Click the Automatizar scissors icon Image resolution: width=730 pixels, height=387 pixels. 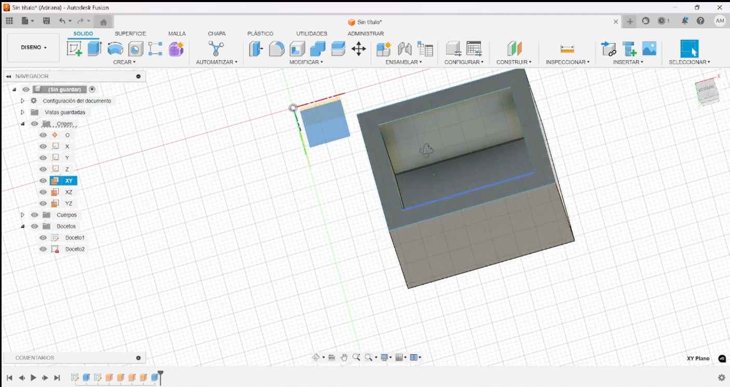[x=216, y=49]
